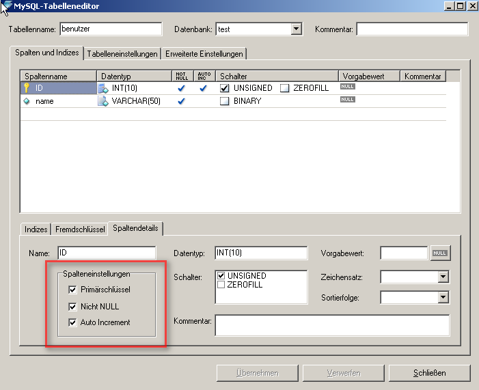This screenshot has width=479, height=390.
Task: Switch to the Spalten und Indizes tab
Action: pyautogui.click(x=46, y=53)
